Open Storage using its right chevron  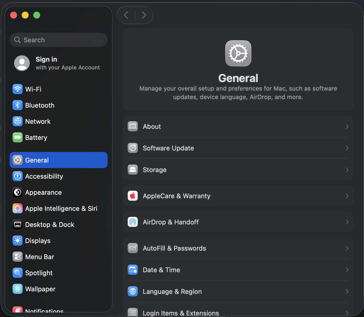point(347,170)
